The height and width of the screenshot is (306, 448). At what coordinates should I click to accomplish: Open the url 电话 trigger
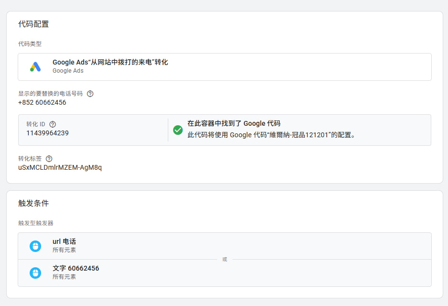coord(64,241)
